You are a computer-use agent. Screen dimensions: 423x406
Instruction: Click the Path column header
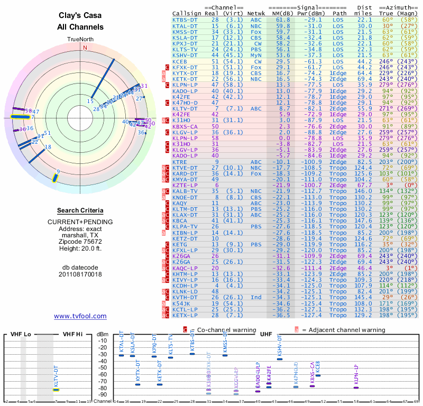[x=339, y=14]
